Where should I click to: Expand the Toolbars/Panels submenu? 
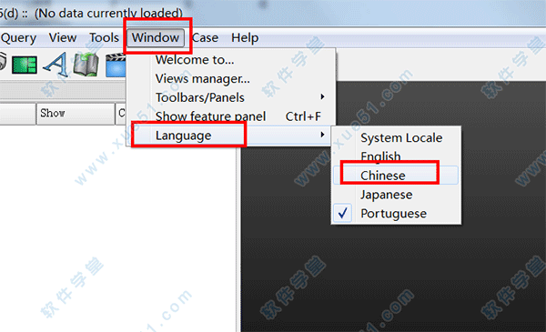(230, 97)
